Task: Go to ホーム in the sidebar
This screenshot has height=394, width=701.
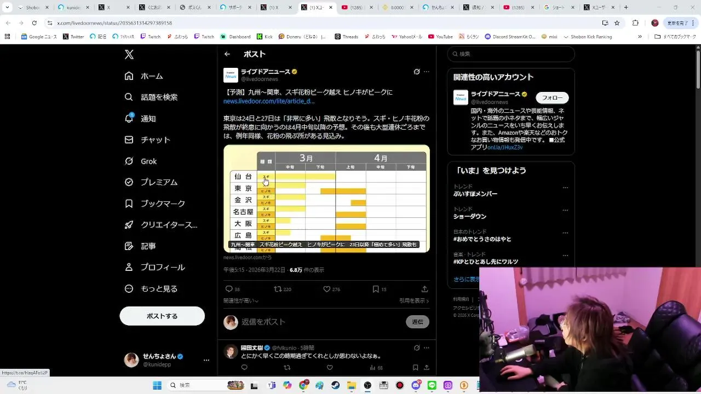Action: coord(143,76)
